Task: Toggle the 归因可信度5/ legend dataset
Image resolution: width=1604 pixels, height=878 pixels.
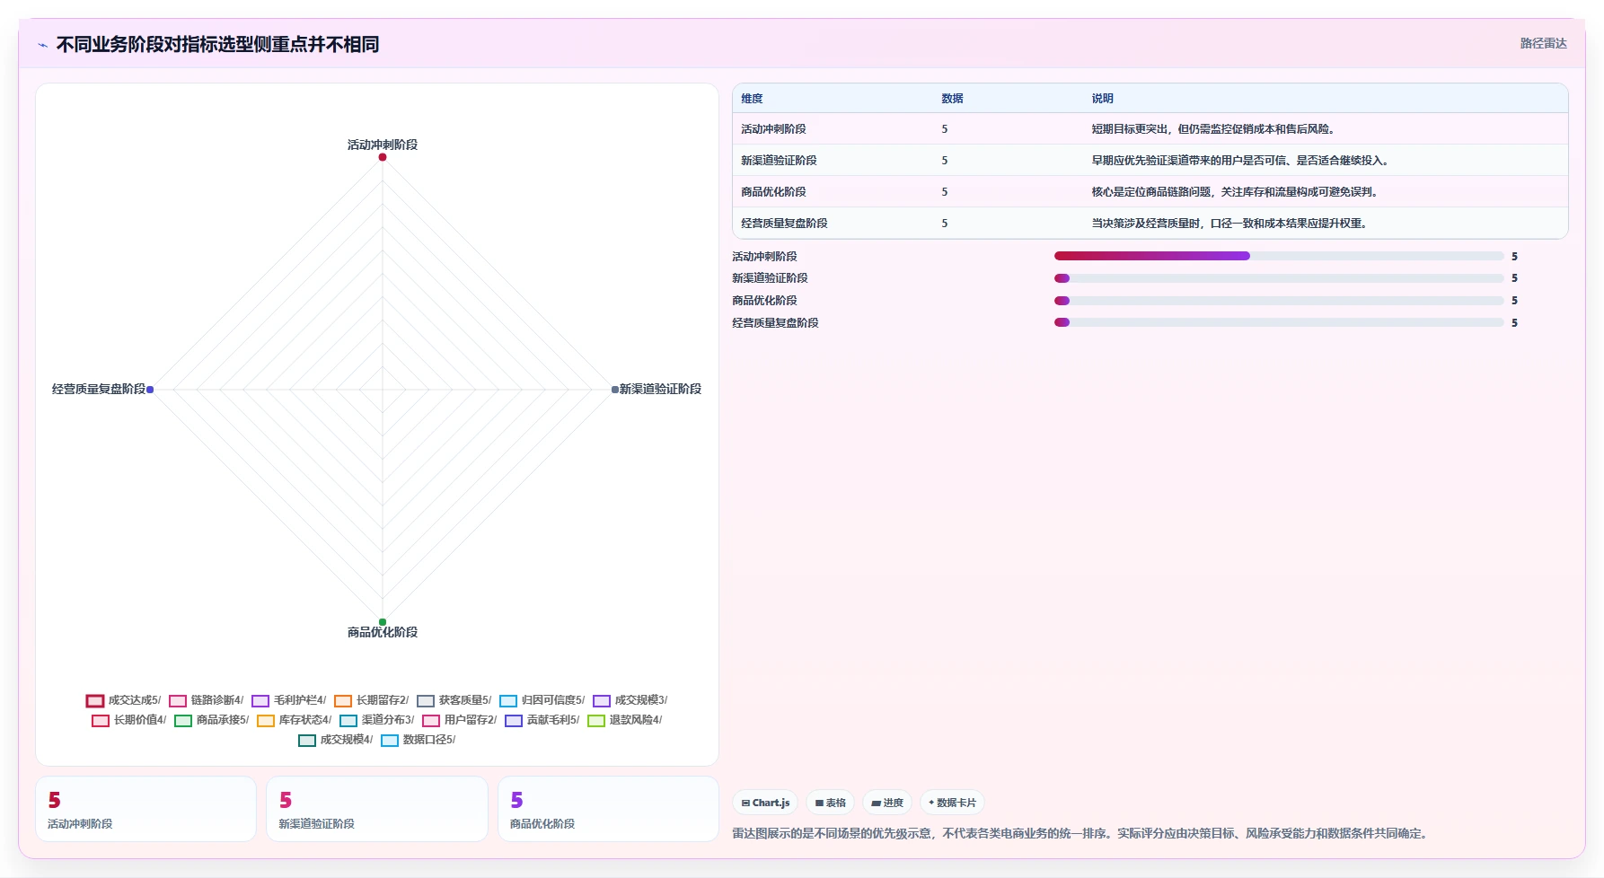Action: [x=542, y=700]
